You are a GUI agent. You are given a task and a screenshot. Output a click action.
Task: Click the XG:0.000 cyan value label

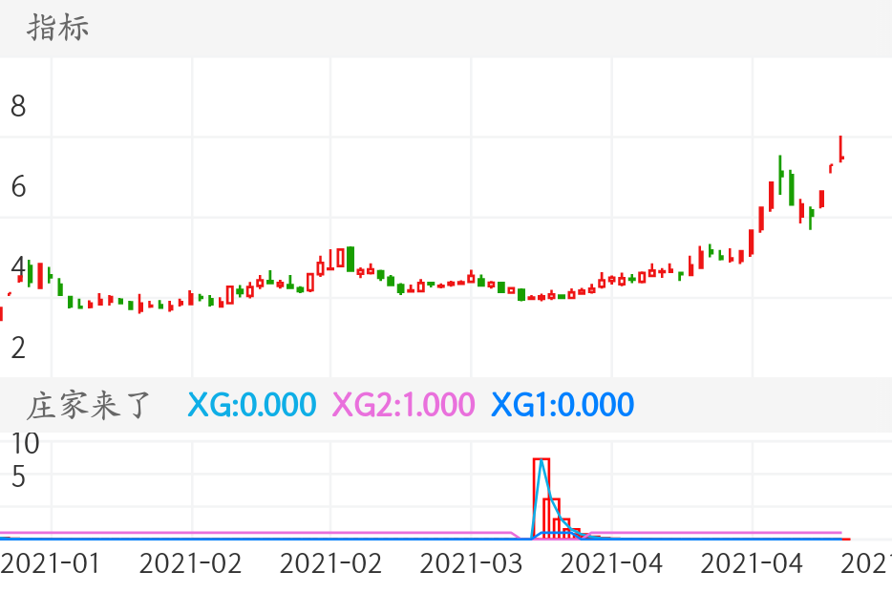[x=251, y=405]
